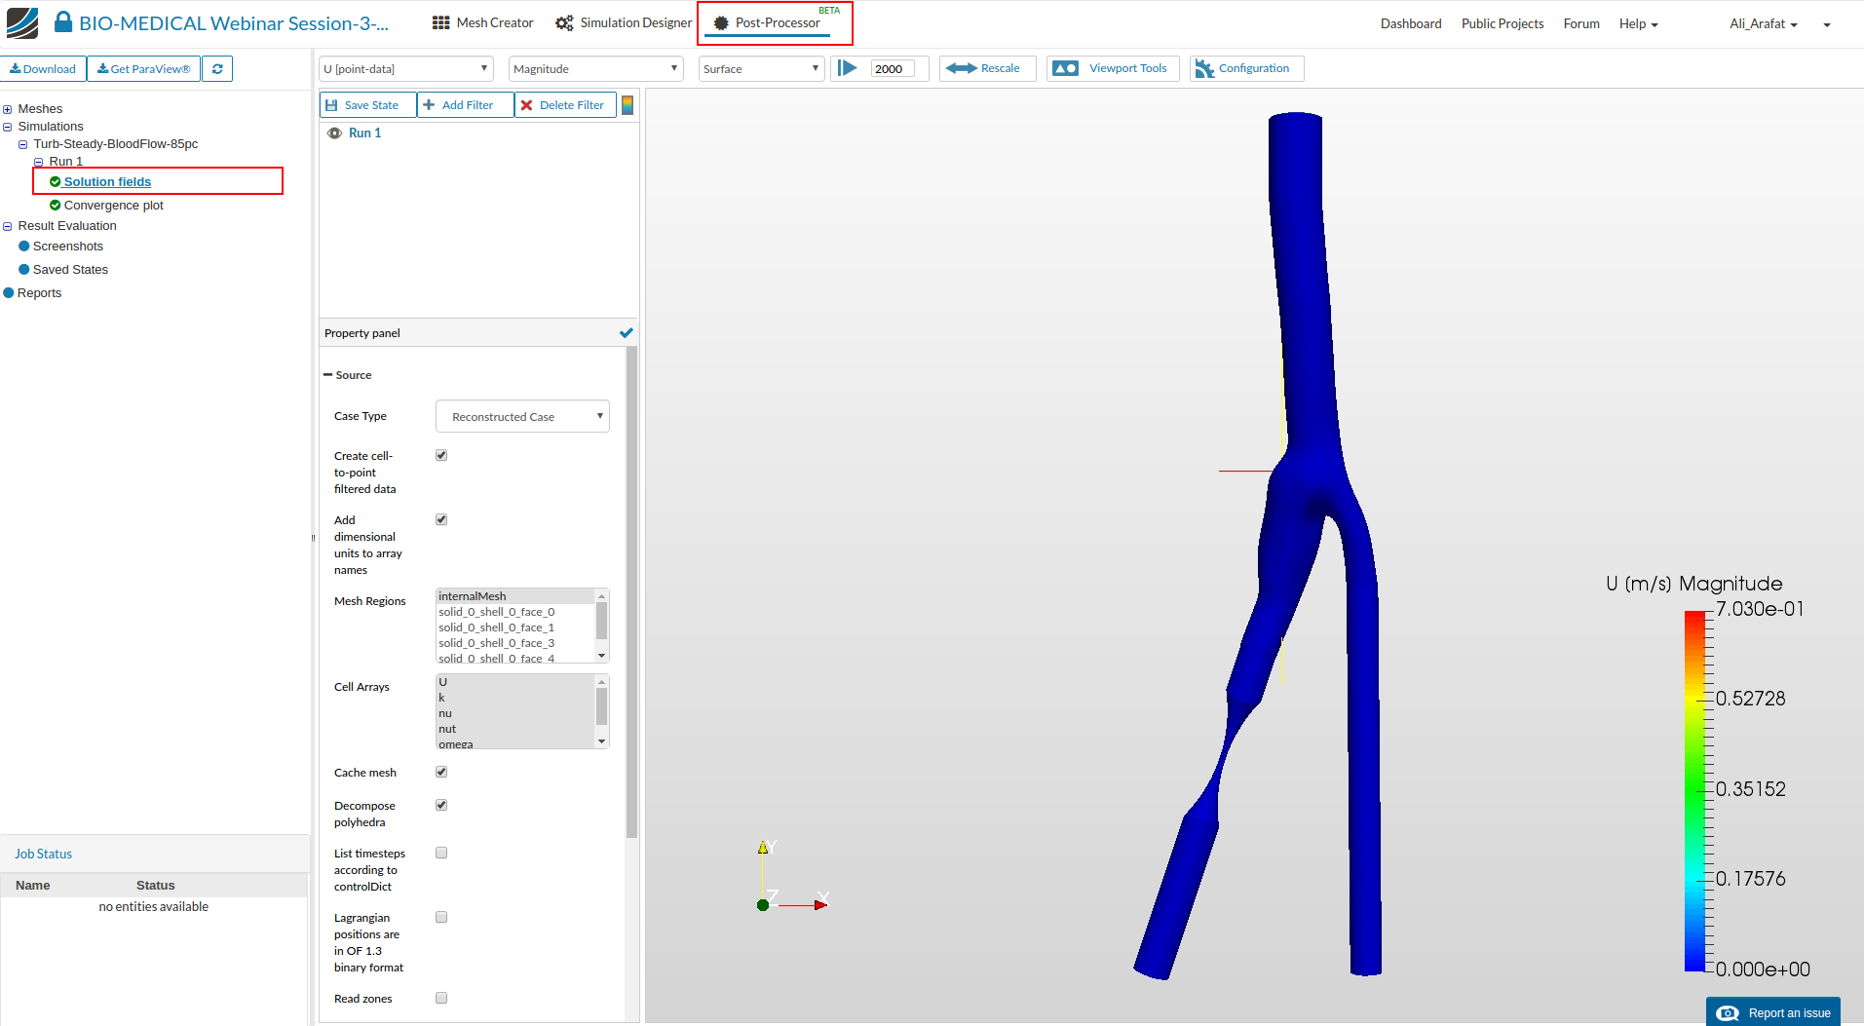
Task: Toggle Run 1 visibility eye icon
Action: pos(334,133)
